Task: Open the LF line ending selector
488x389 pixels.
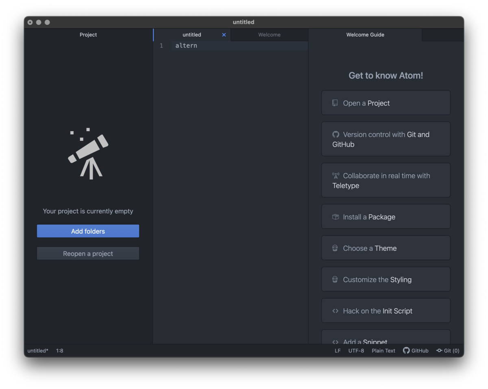Action: click(338, 351)
